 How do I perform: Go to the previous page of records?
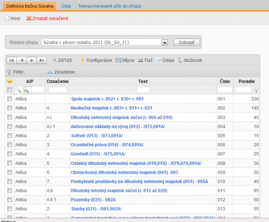[x=22, y=60]
